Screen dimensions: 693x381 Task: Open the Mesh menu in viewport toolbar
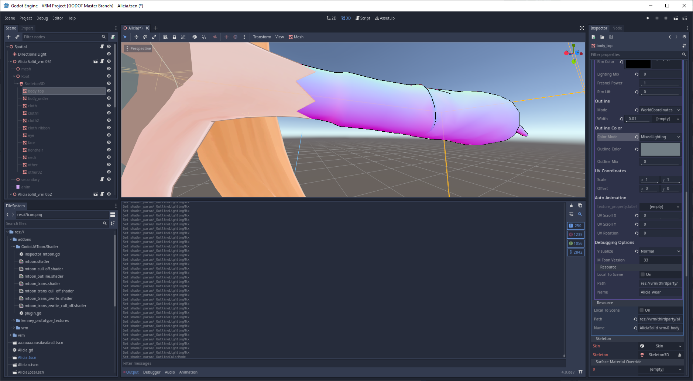click(x=296, y=37)
